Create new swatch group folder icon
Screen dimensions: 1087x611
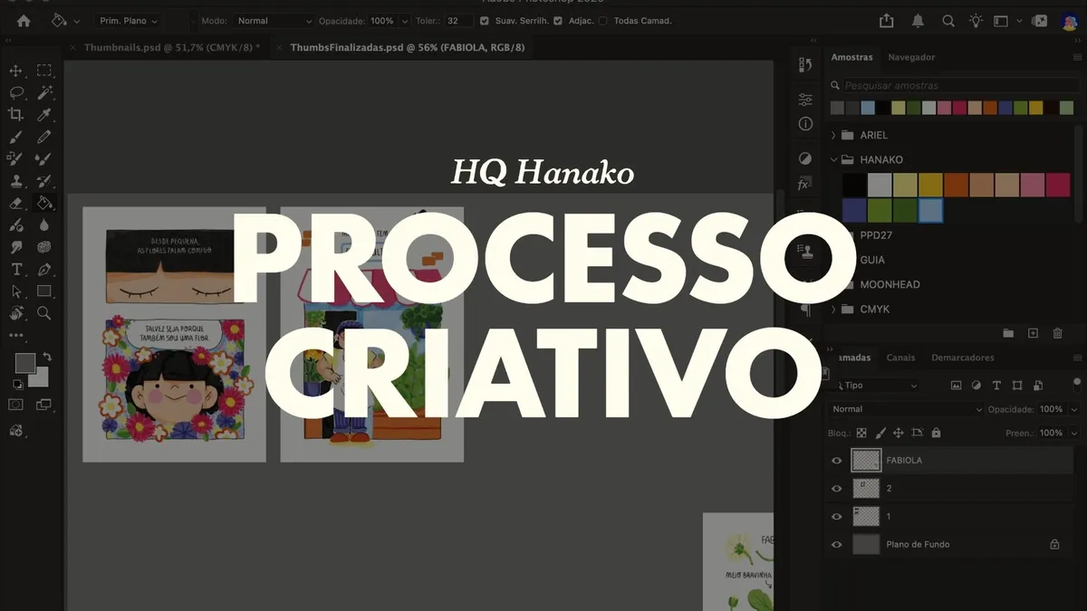(1008, 333)
